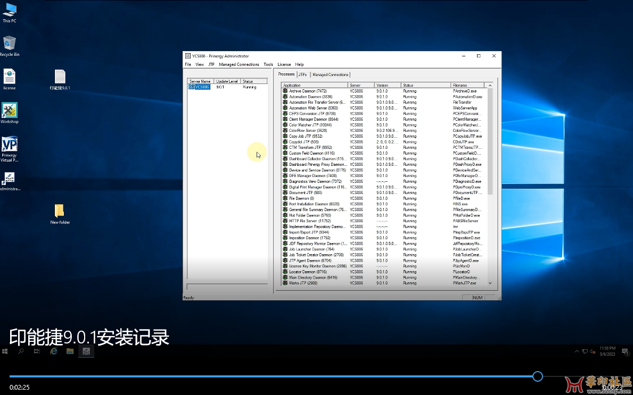Select Imposition Daemon (1792) row
Screen dimensions: 633x395
coord(384,238)
